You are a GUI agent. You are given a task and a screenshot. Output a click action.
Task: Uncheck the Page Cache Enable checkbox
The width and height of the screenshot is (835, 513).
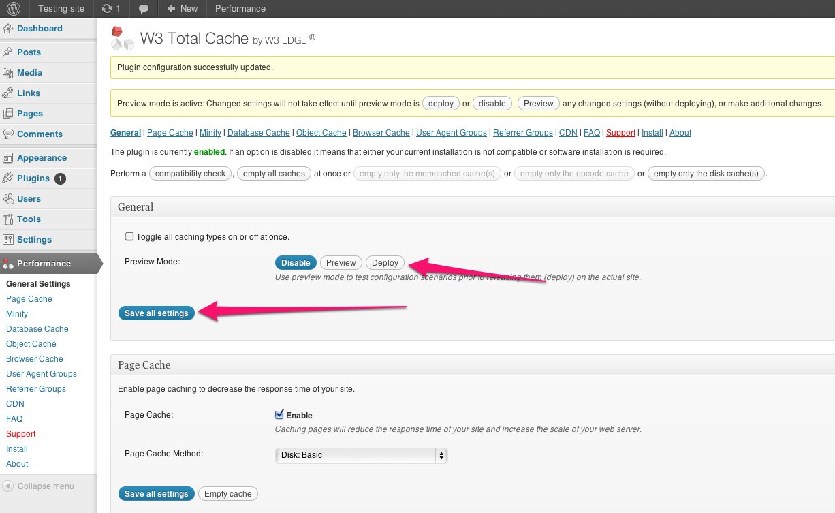coord(279,415)
